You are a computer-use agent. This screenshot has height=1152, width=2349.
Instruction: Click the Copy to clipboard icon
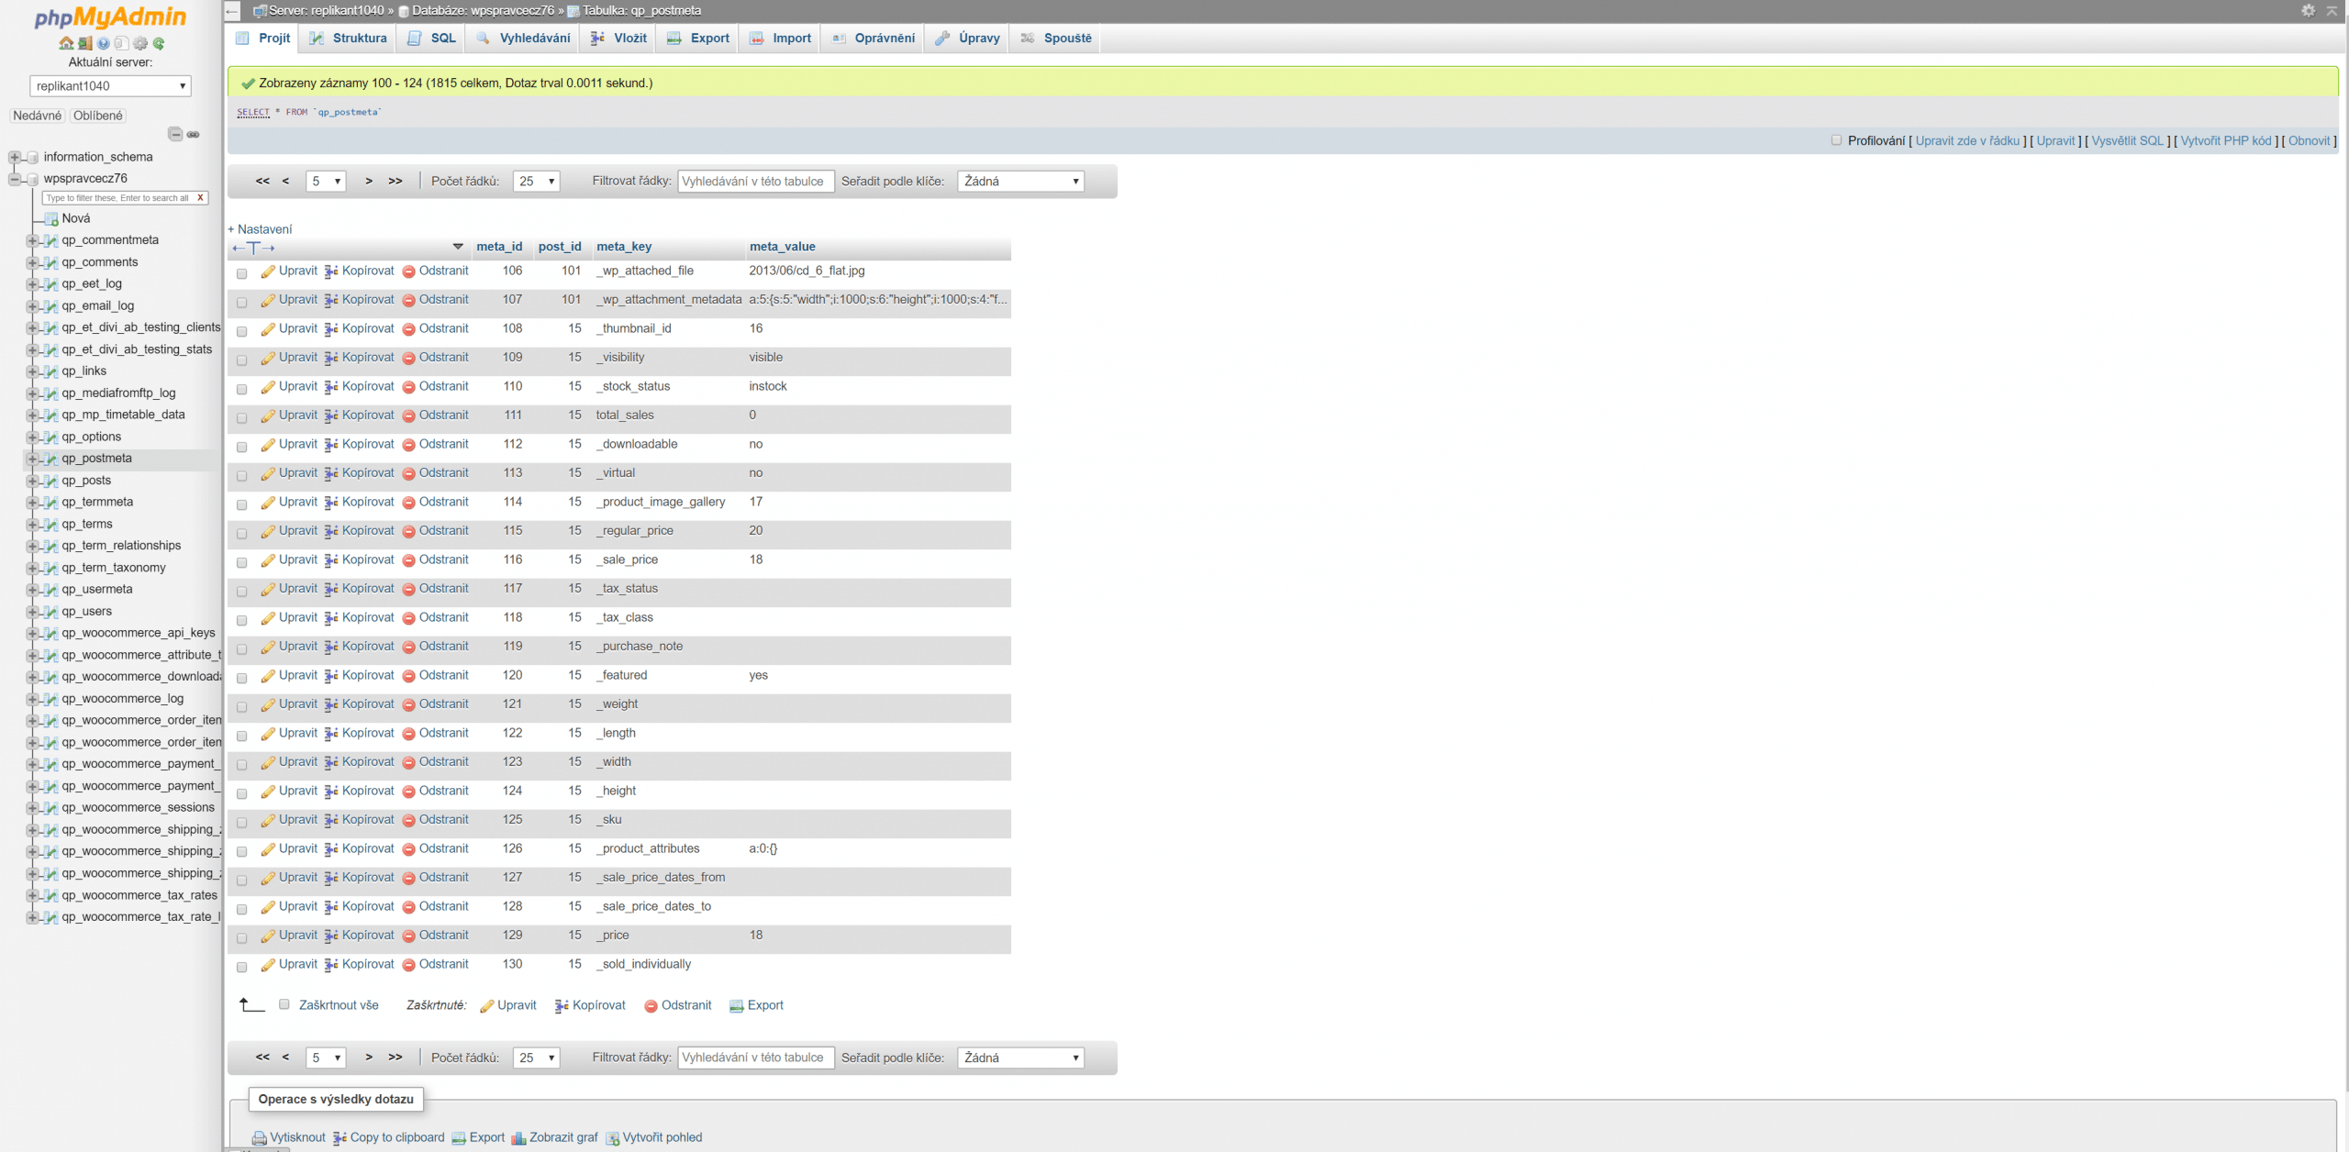click(x=340, y=1138)
